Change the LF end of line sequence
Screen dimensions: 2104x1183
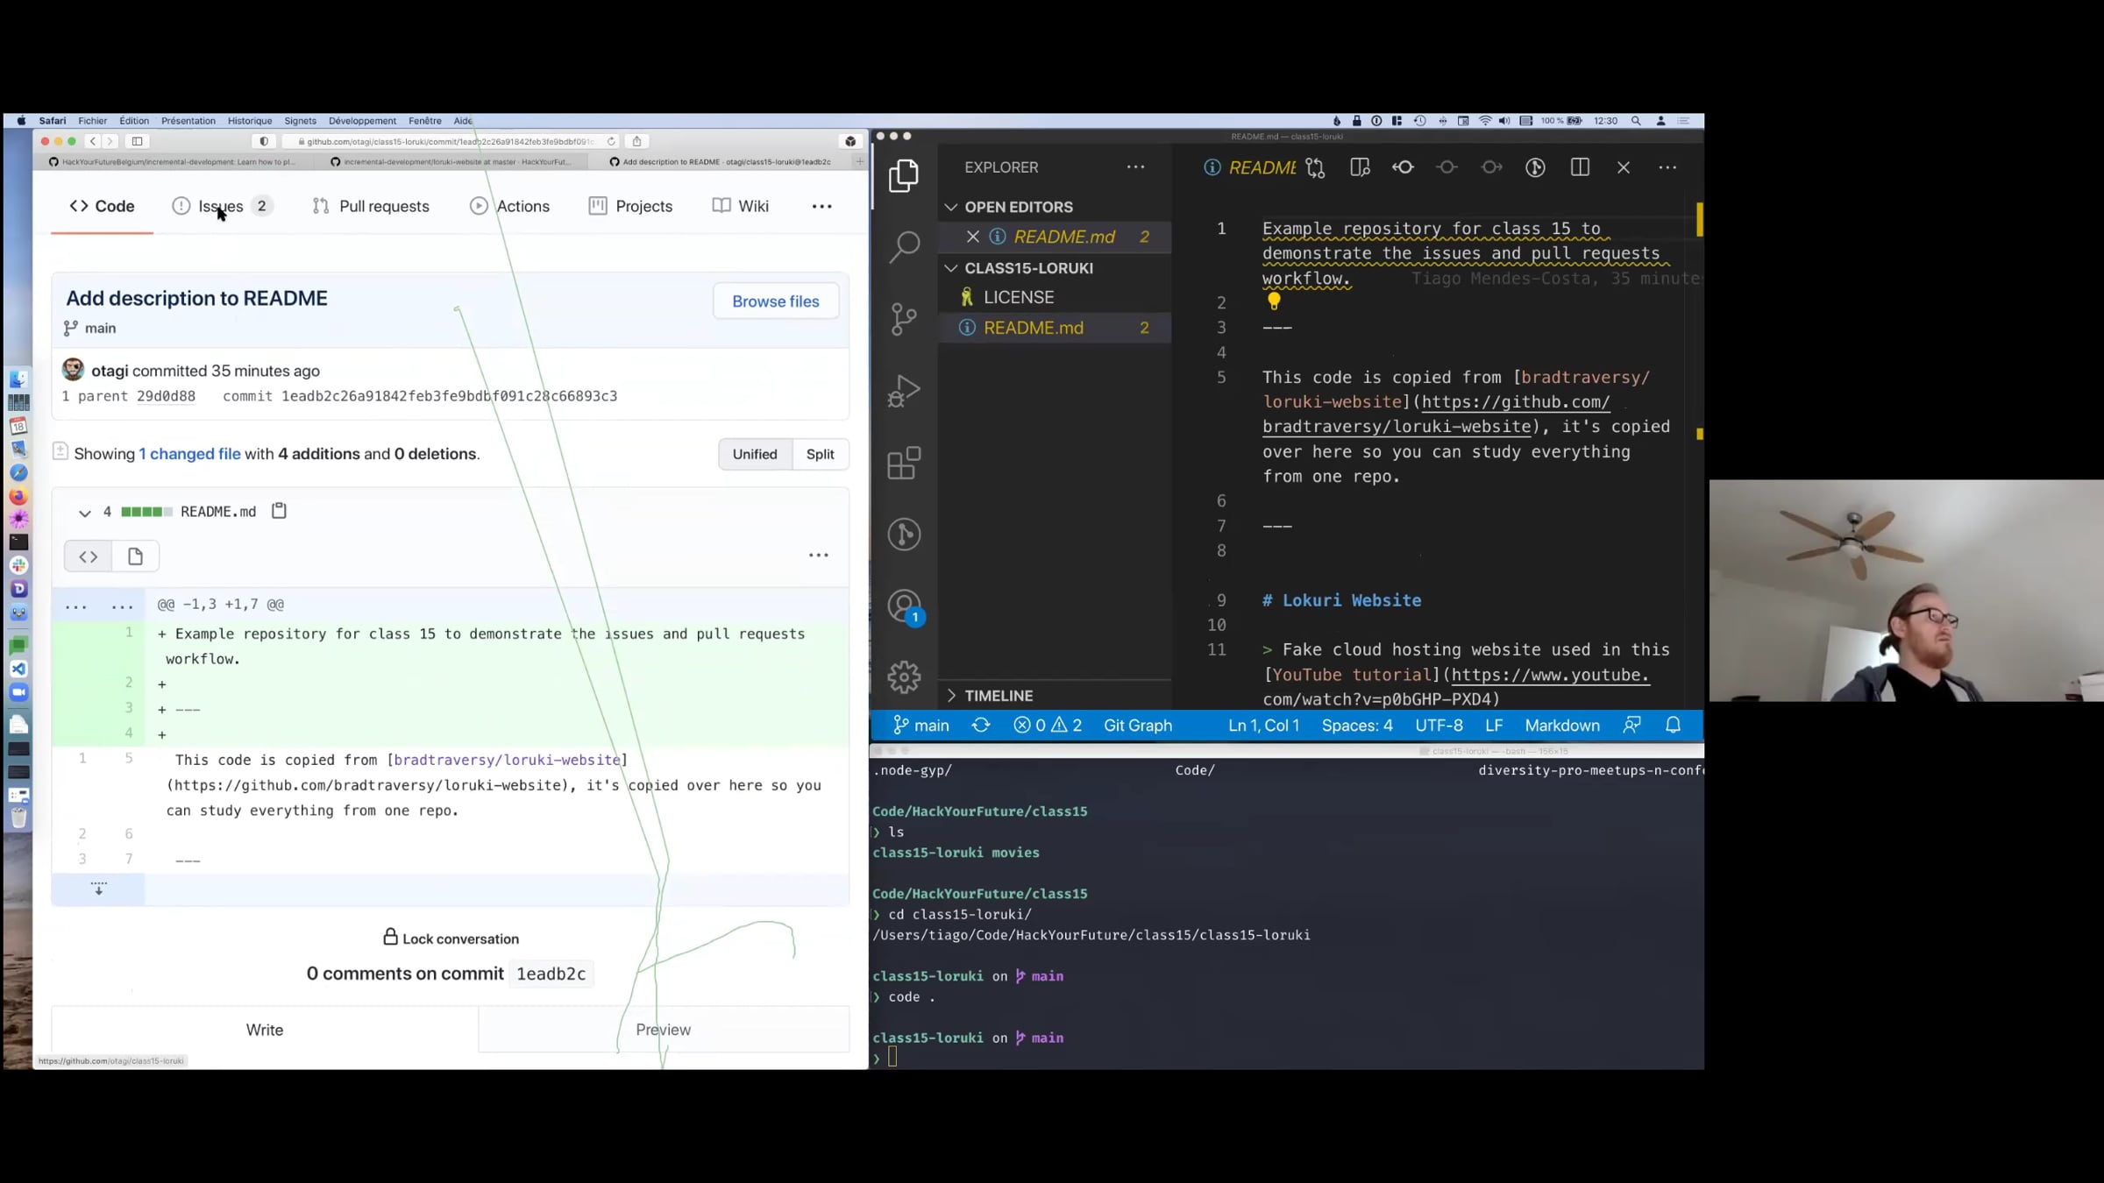point(1494,726)
